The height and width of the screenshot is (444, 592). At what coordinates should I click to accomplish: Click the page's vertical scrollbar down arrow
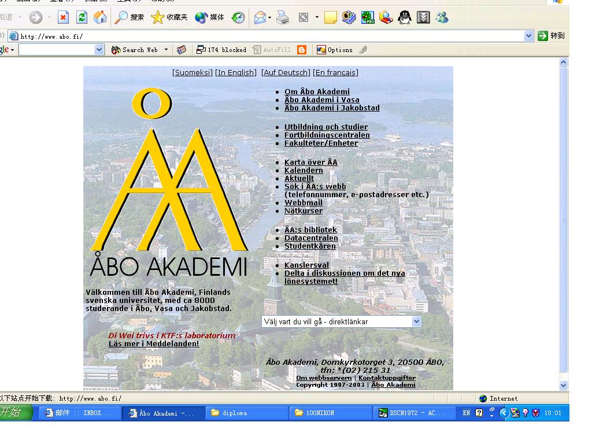pyautogui.click(x=564, y=385)
